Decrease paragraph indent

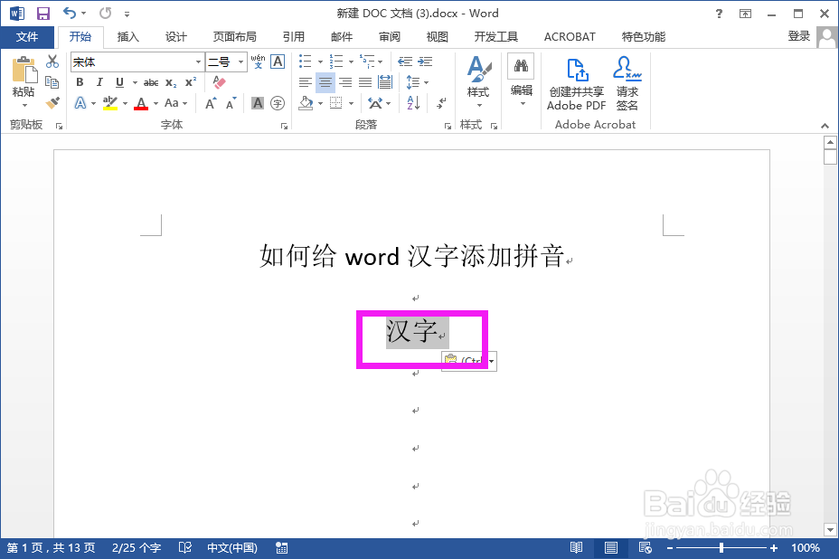click(405, 62)
